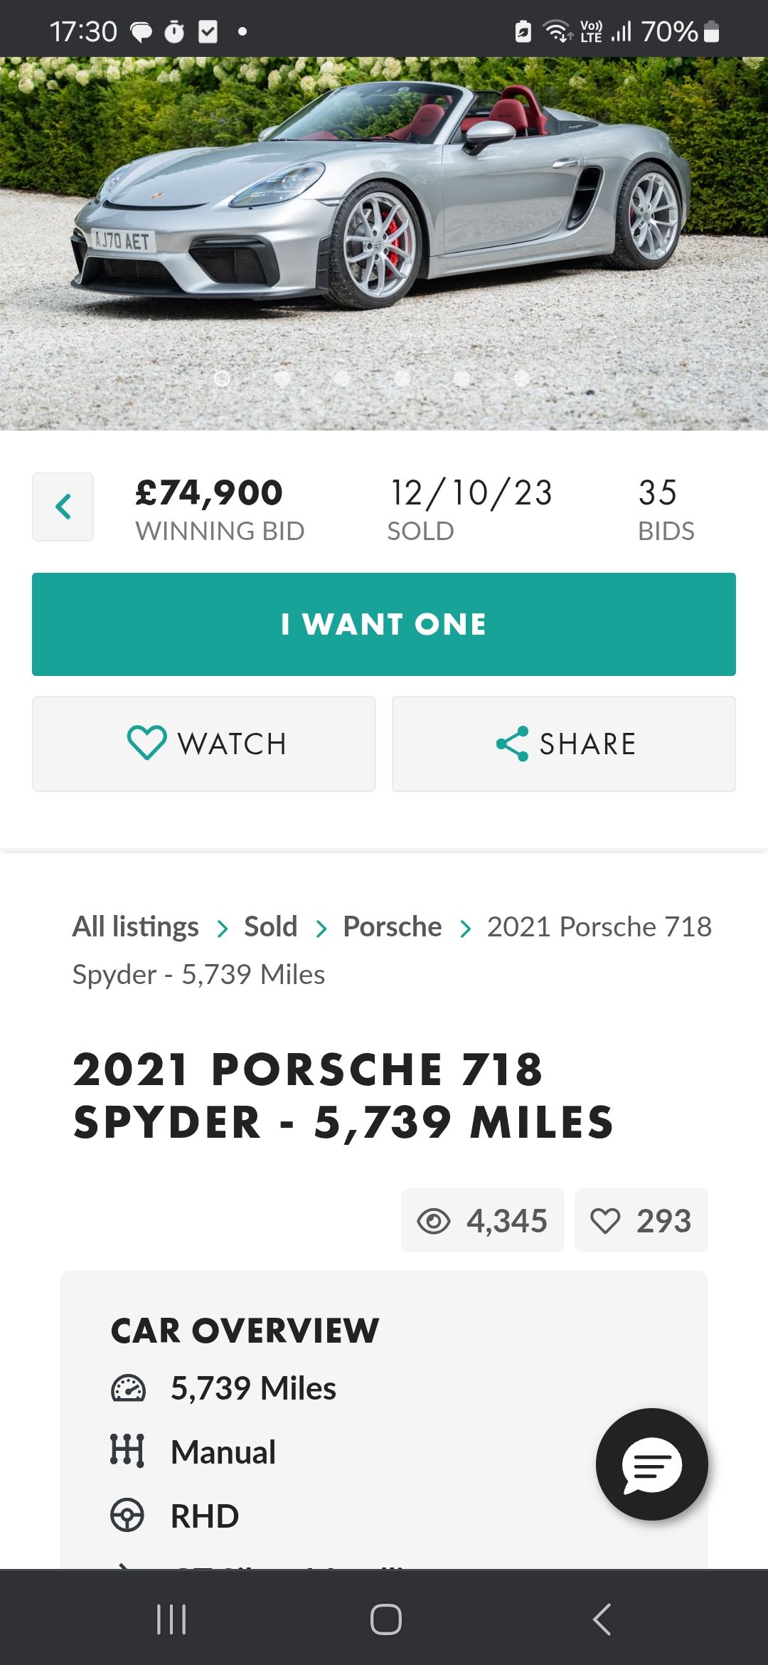Open the live chat bubble
The image size is (768, 1665).
coord(651,1464)
